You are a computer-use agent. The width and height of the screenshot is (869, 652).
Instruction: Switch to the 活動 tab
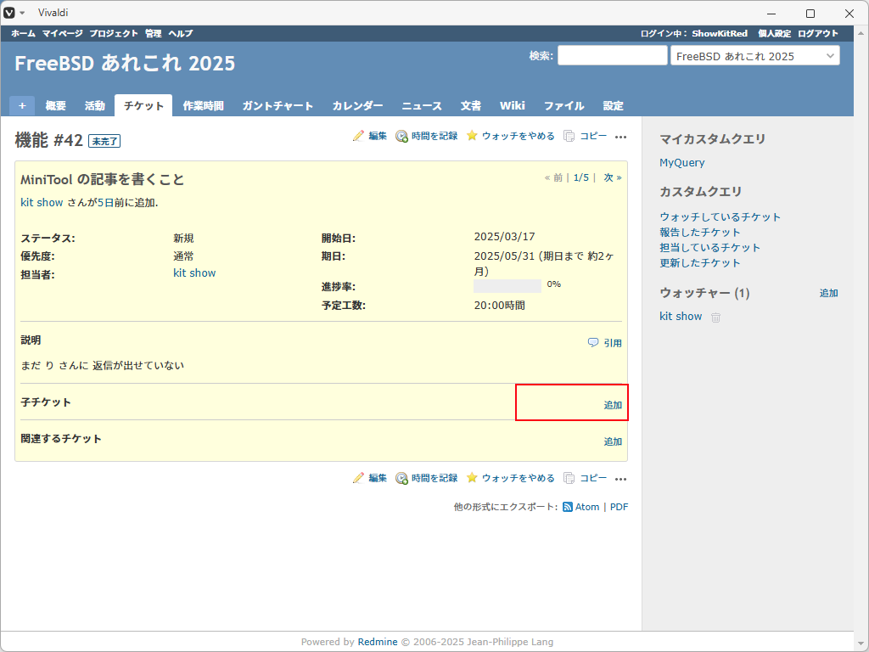pos(95,105)
